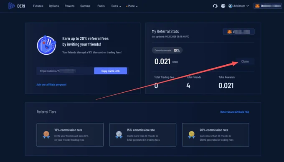Open the Referral and Affiliate FAQ link
284x162 pixels.
point(235,112)
